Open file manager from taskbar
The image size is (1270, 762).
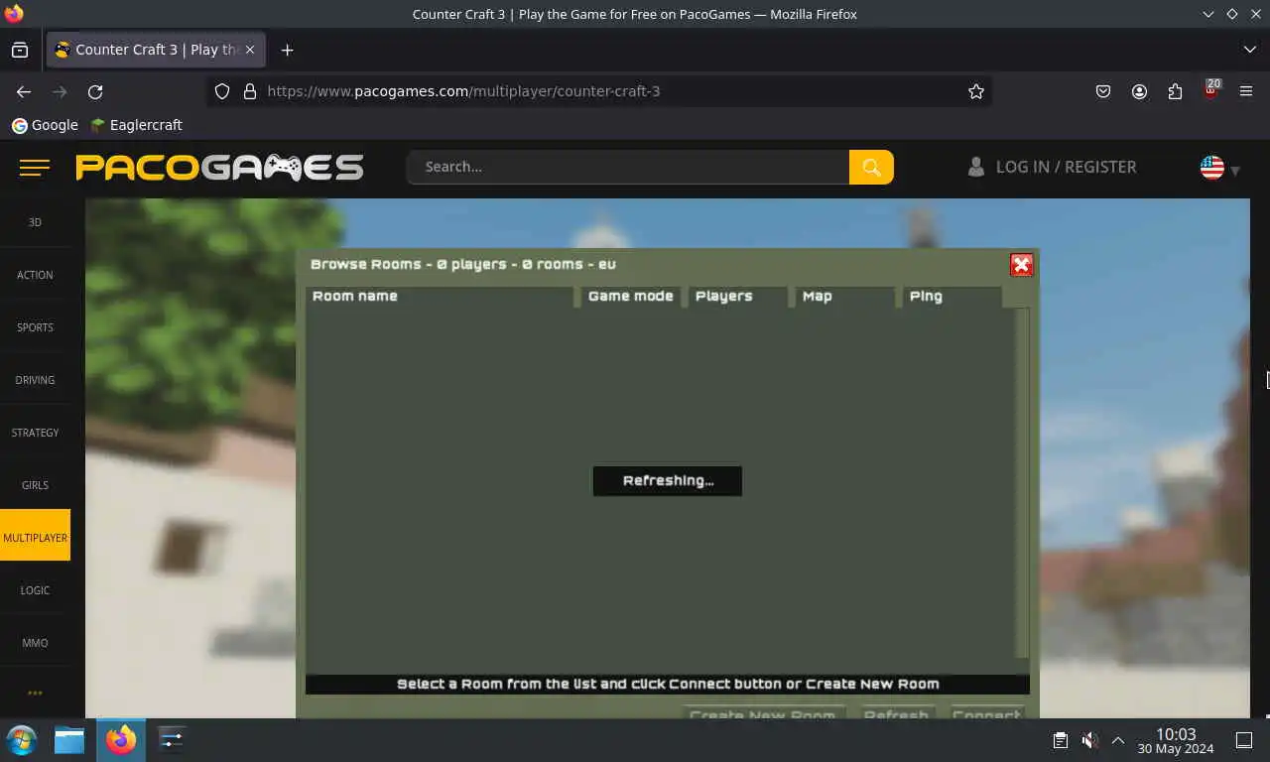[69, 740]
